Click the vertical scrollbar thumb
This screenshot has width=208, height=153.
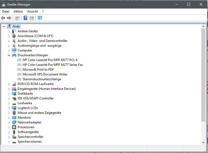[x=203, y=75]
